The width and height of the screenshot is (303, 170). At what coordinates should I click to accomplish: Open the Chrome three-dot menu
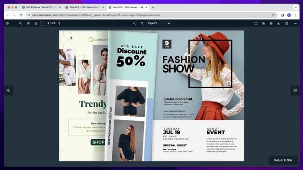coord(295,15)
